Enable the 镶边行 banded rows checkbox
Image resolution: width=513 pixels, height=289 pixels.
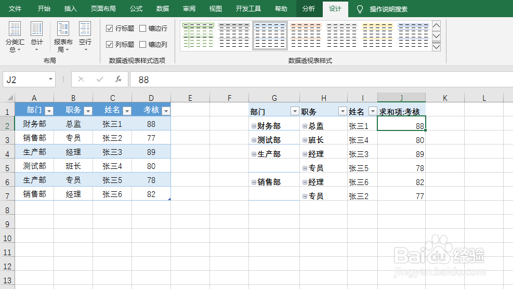pyautogui.click(x=142, y=29)
